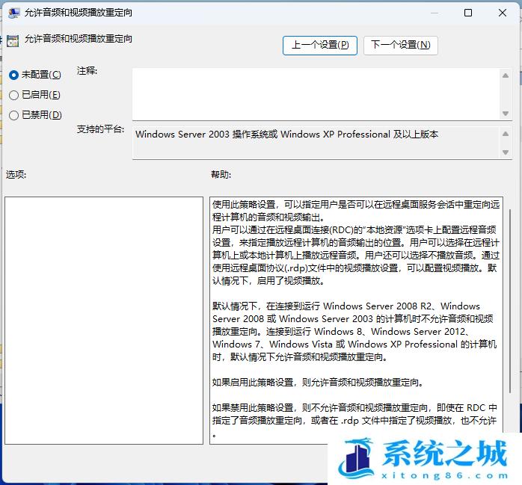This screenshot has height=485, width=522.
Task: Select the 未配置 radio button
Action: [x=13, y=75]
